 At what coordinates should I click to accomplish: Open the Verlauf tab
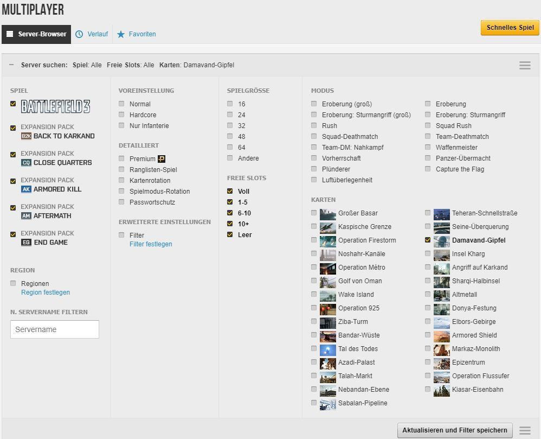(x=92, y=34)
